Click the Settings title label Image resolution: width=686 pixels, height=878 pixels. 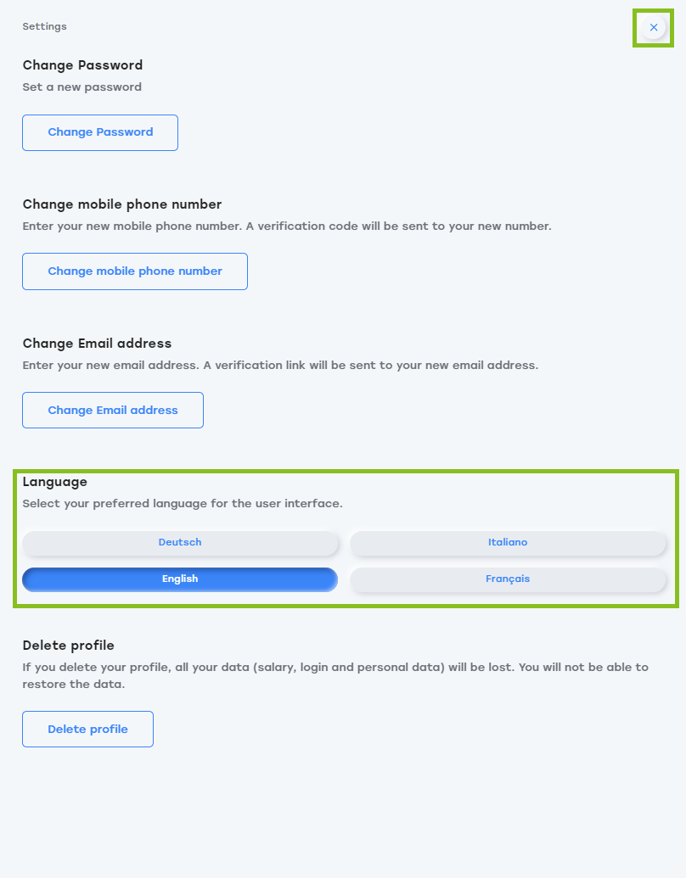44,26
